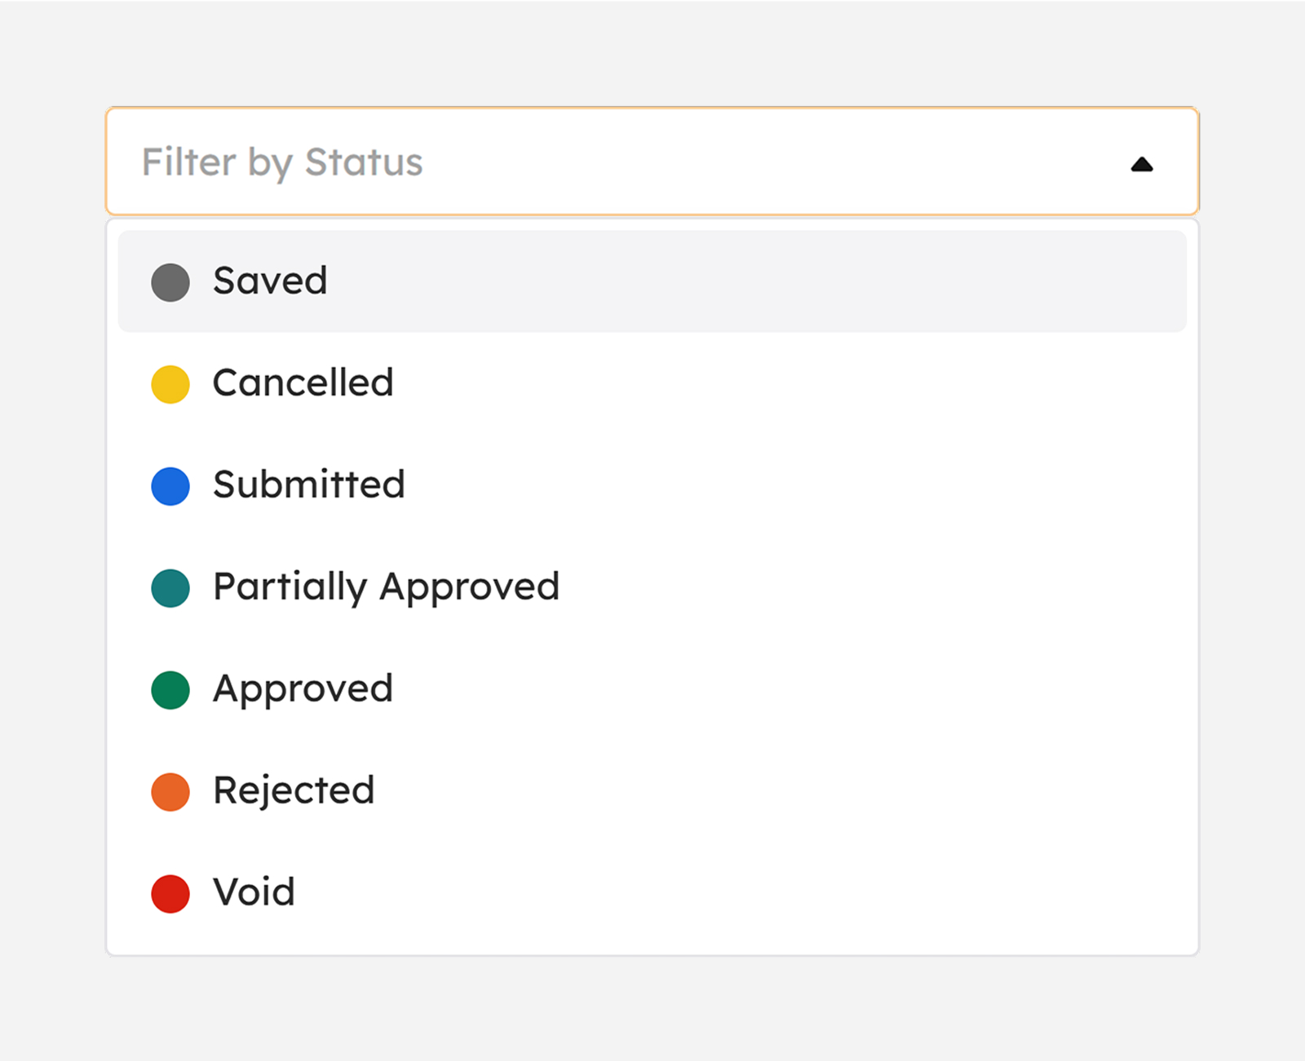The height and width of the screenshot is (1061, 1305).
Task: Click the highlighted Saved row background
Action: coord(734,281)
